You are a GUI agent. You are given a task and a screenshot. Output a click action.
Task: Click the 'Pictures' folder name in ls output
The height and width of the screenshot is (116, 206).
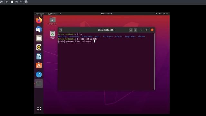tap(108, 36)
